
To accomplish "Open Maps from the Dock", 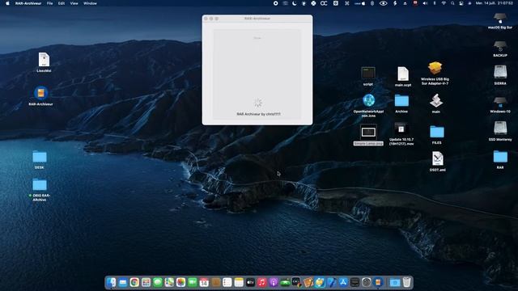I will pyautogui.click(x=169, y=282).
